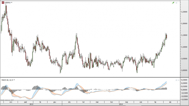Select the 'sie' month on time axis

pyautogui.click(x=170, y=102)
